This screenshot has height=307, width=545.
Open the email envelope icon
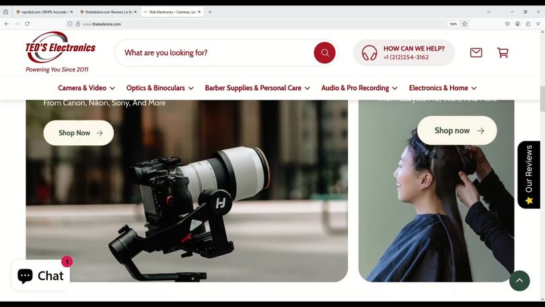click(476, 53)
